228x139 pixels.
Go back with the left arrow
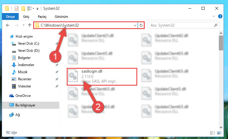point(8,25)
